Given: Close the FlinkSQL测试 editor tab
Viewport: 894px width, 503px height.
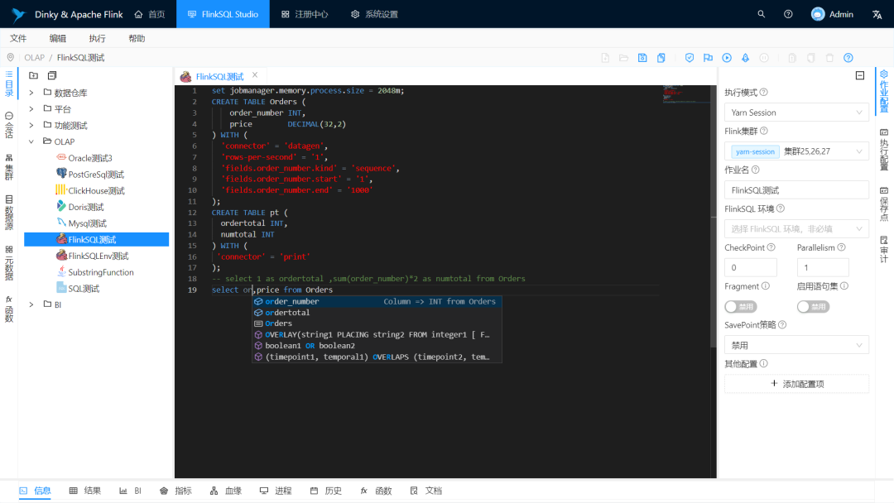Looking at the screenshot, I should coord(255,75).
